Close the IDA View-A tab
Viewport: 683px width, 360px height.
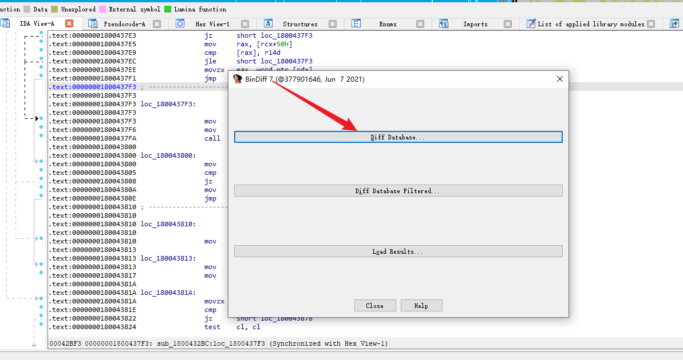[69, 24]
